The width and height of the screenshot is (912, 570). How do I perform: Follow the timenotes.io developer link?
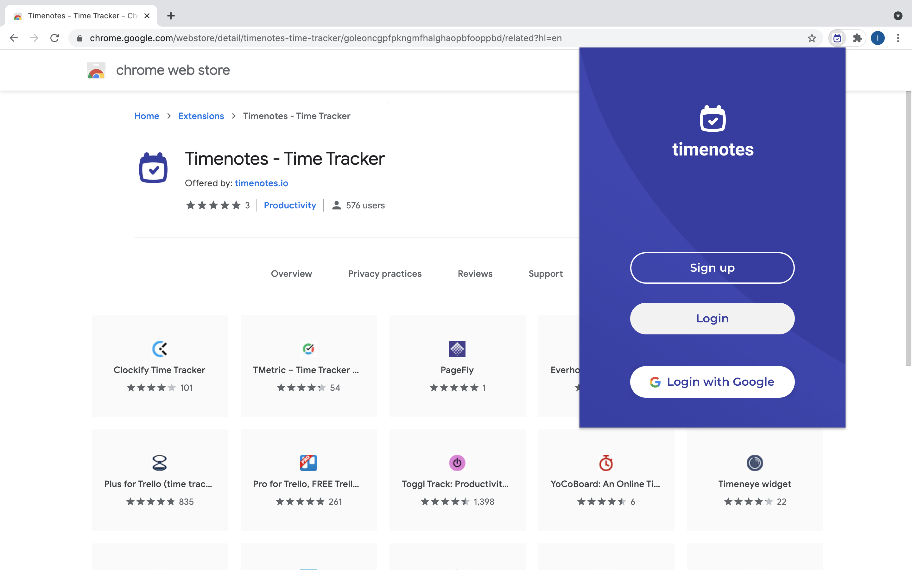point(261,183)
